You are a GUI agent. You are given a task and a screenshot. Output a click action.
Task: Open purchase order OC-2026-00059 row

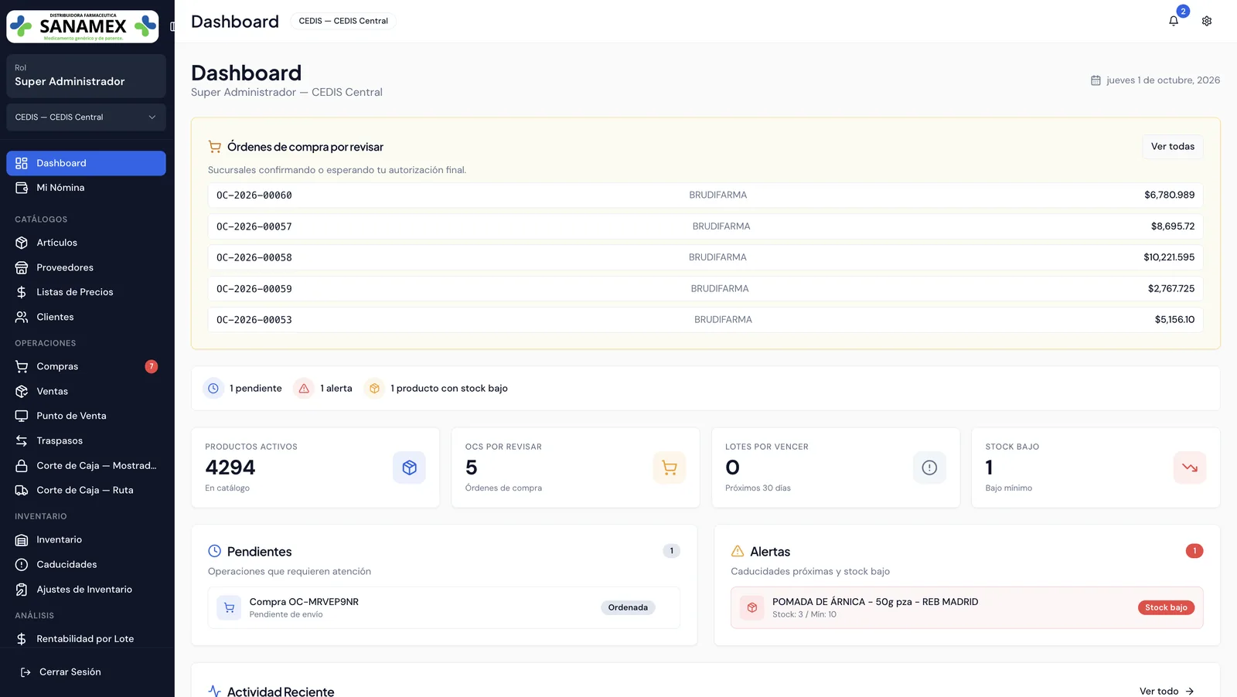[x=705, y=289]
